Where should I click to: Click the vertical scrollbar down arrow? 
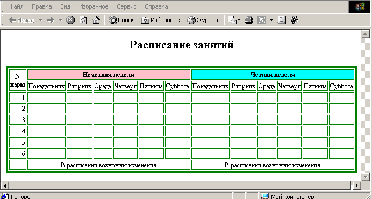click(x=366, y=176)
